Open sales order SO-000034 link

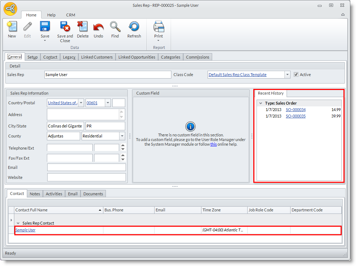[x=296, y=110]
